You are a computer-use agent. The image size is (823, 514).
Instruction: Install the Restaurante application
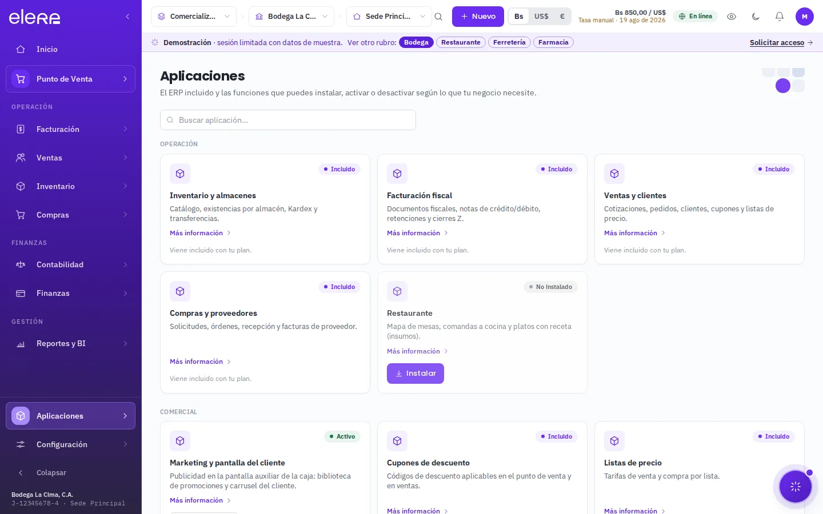pyautogui.click(x=416, y=374)
